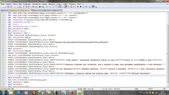Open the Окна menu
The width and height of the screenshot is (169, 95).
(x=79, y=4)
